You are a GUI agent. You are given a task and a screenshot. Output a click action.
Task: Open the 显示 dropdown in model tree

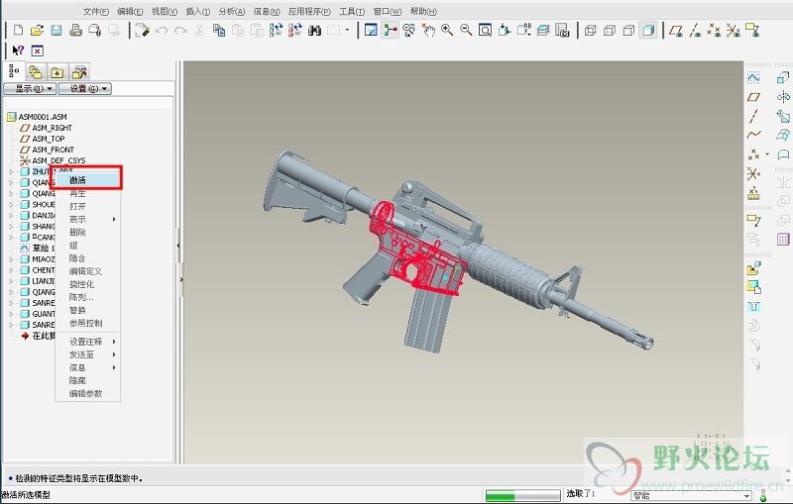[29, 89]
